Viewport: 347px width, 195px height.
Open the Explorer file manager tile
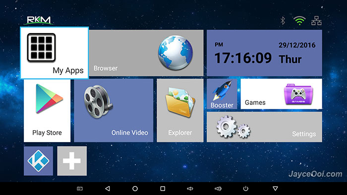click(x=180, y=111)
